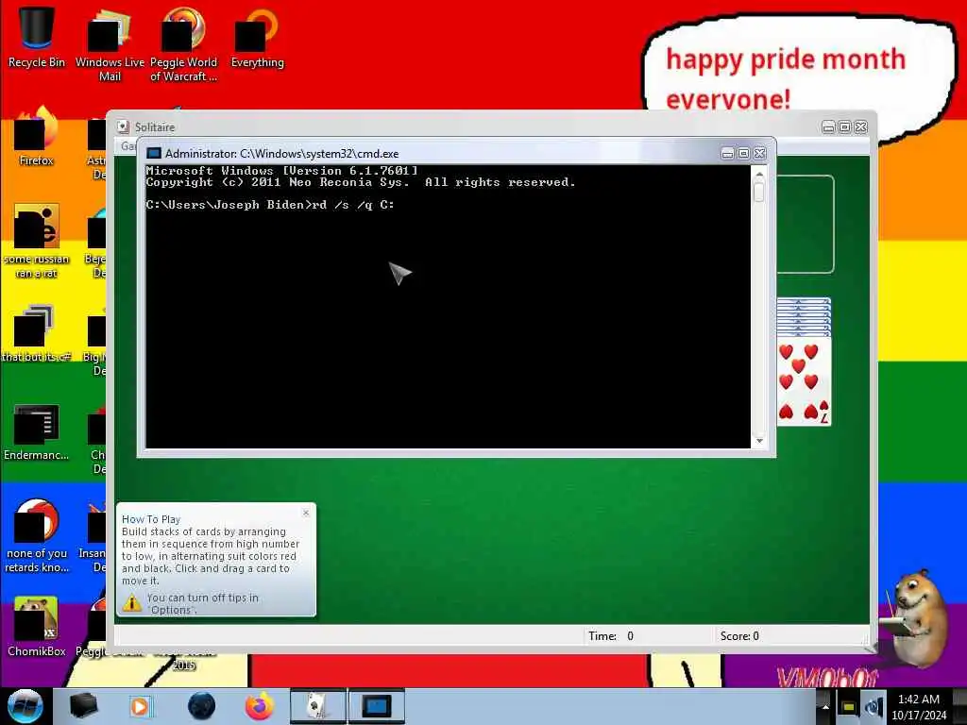
Task: Close the Solitaire window
Action: click(861, 127)
